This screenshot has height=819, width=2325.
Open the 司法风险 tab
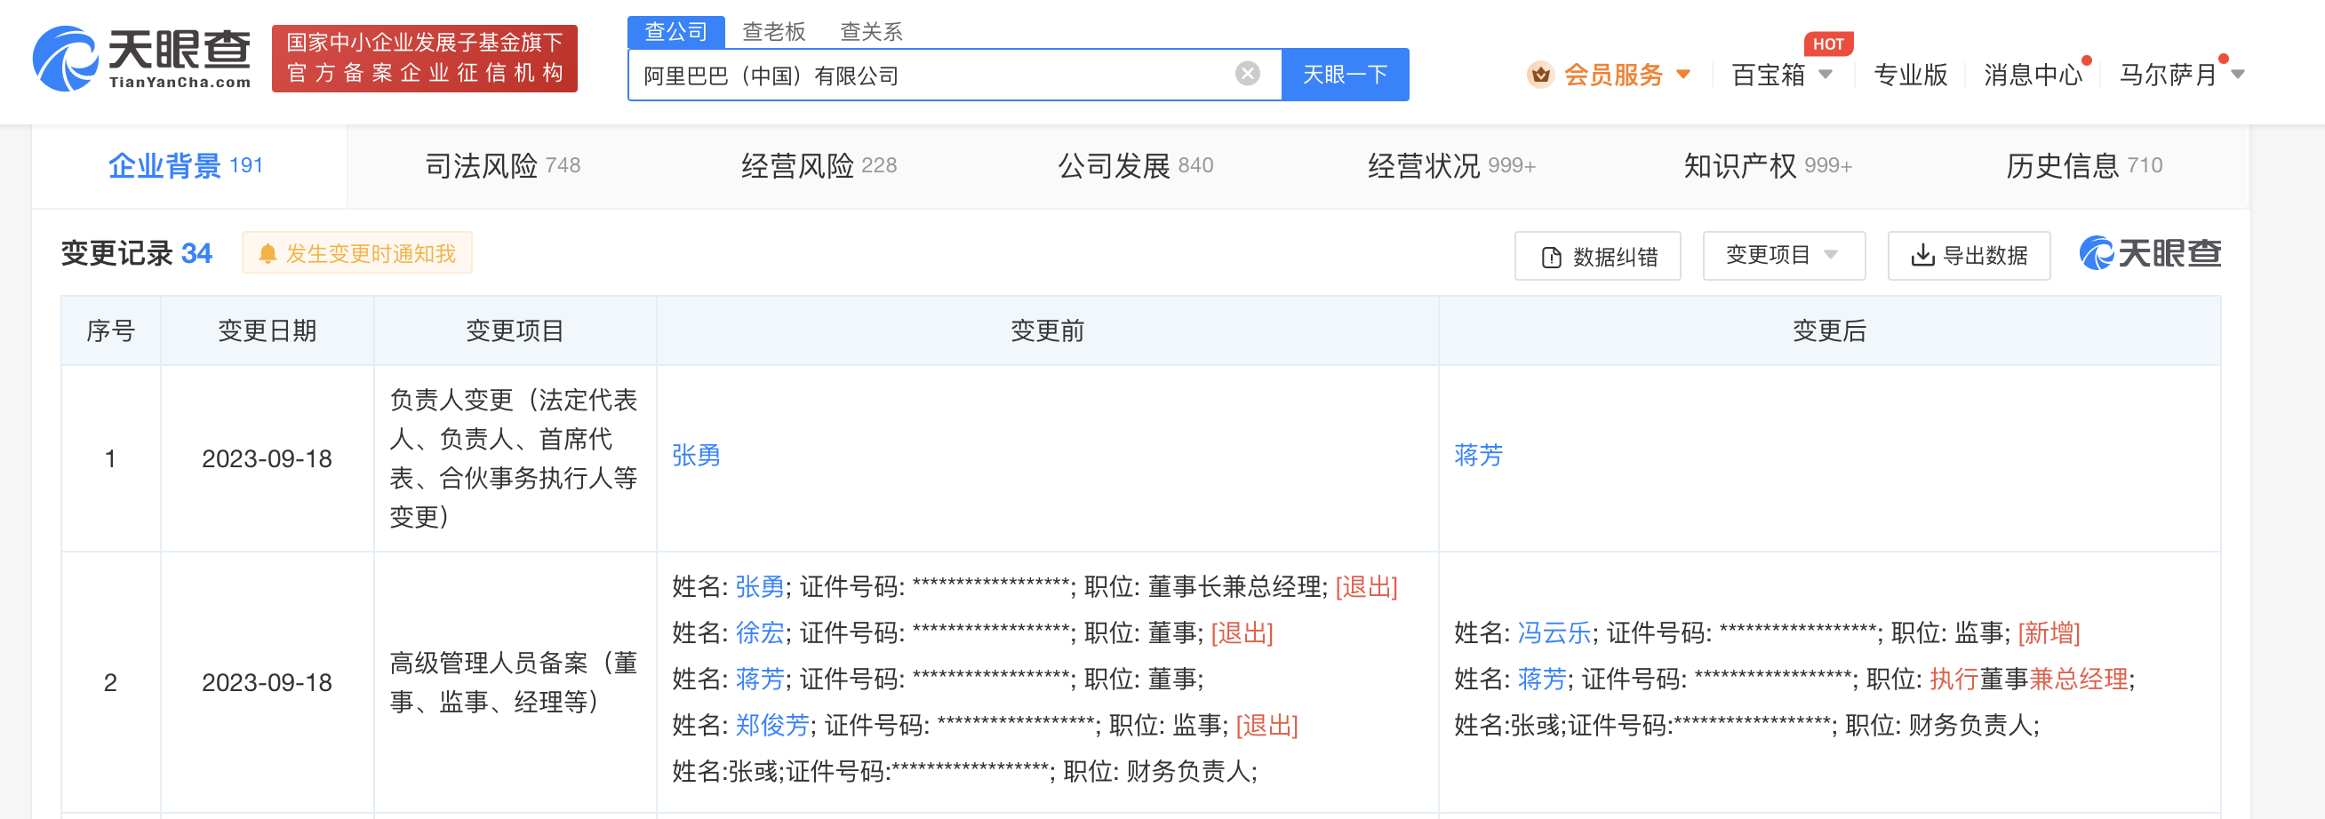[x=503, y=166]
